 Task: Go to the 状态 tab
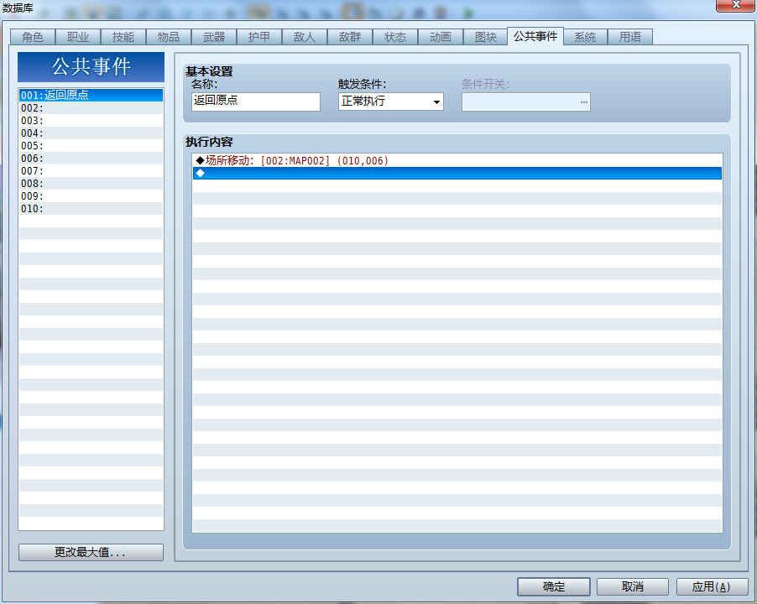[395, 37]
